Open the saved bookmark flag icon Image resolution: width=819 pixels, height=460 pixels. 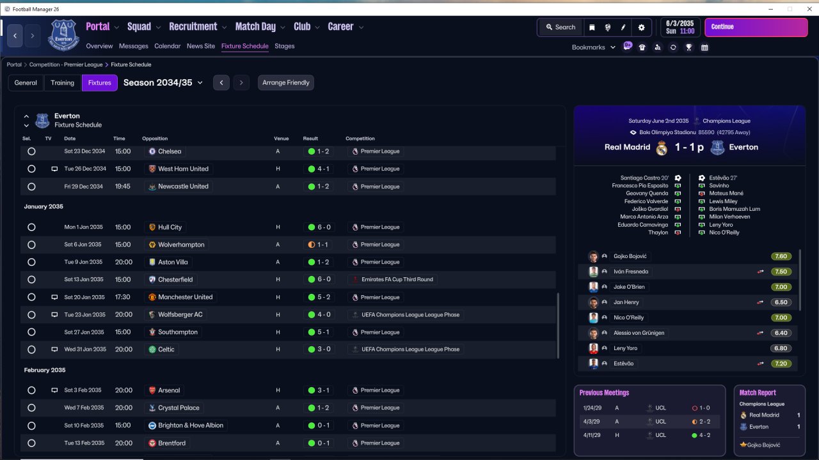click(x=592, y=27)
